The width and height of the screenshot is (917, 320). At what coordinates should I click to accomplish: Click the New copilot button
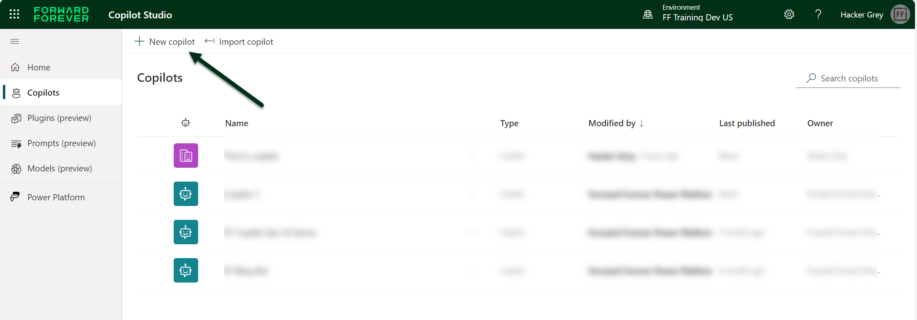point(165,42)
